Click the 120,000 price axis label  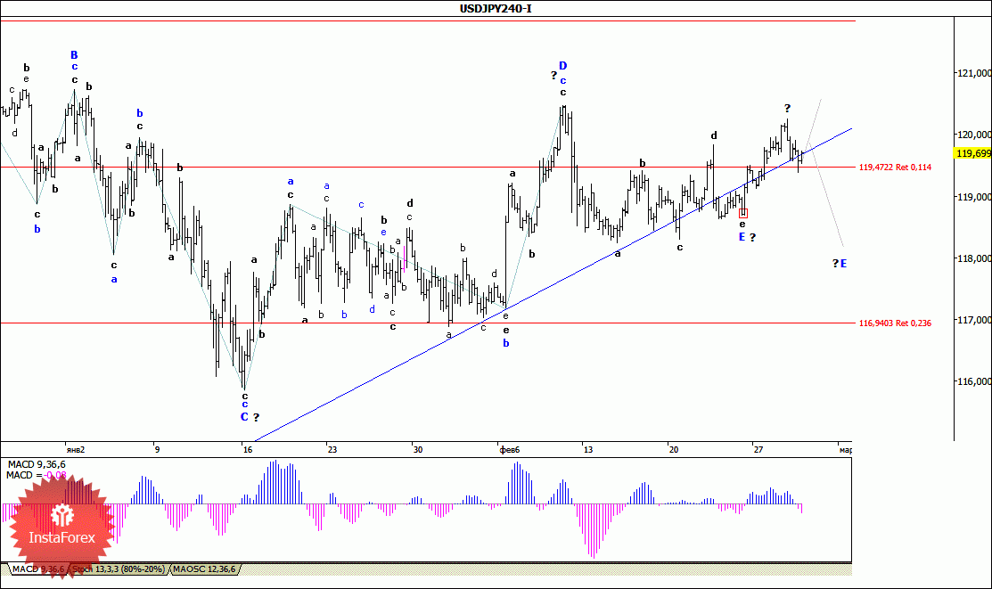[974, 135]
